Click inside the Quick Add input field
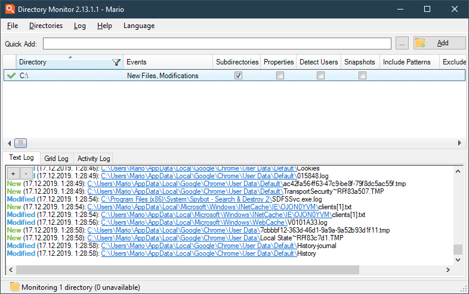Screen dimensions: 469x294 217,44
